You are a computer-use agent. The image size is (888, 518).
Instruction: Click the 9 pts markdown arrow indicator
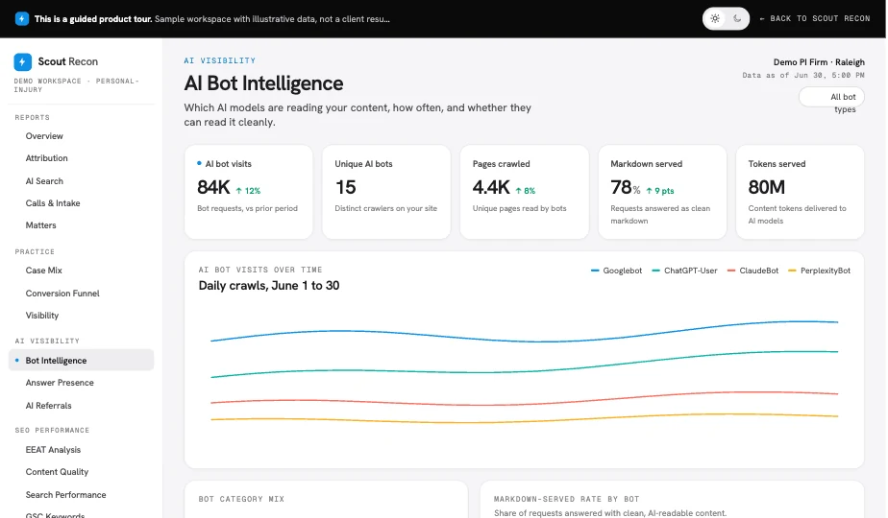(x=660, y=191)
